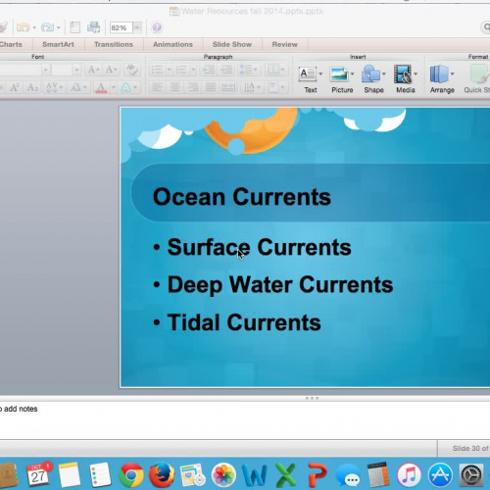Expand the font size dropdown arrow
This screenshot has width=490, height=490.
click(76, 70)
